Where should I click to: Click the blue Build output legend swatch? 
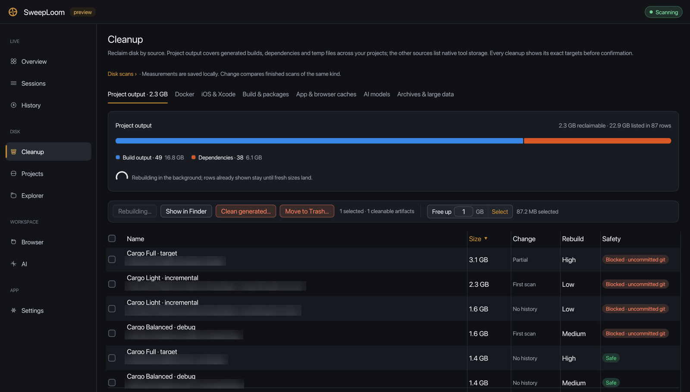[x=118, y=157]
